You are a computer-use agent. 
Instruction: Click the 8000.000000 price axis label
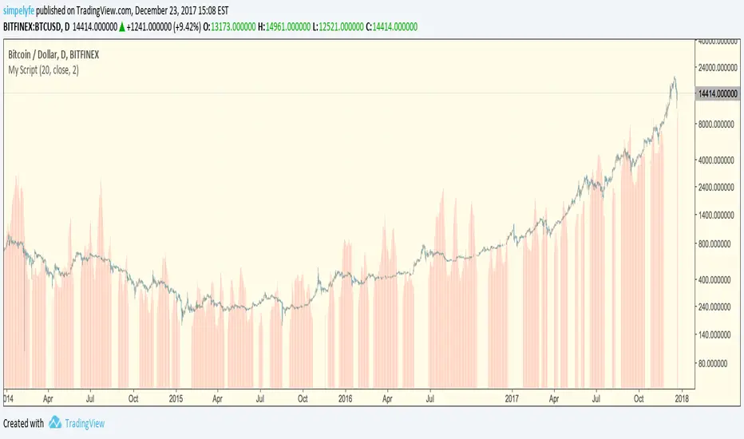[x=718, y=125]
